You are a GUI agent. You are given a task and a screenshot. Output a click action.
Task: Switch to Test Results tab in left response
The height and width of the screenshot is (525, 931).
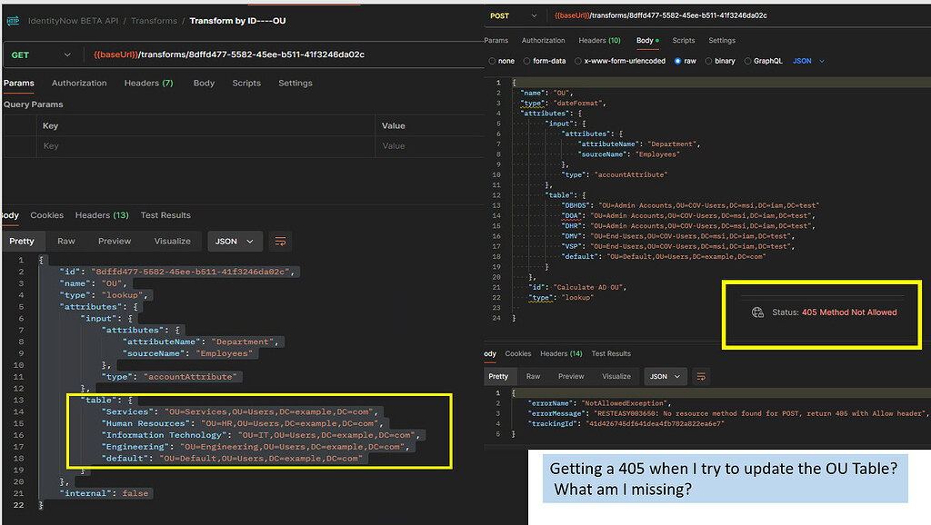(165, 215)
